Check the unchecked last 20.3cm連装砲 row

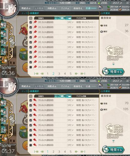coord(31,67)
